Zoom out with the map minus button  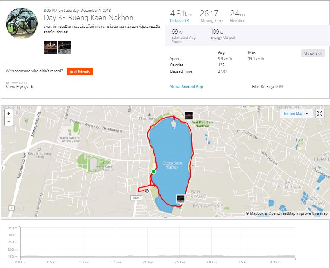[8, 122]
